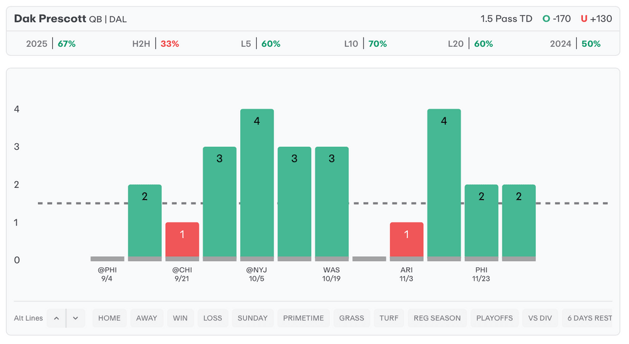The width and height of the screenshot is (629, 344).
Task: Toggle the AWAY games filter
Action: (147, 318)
